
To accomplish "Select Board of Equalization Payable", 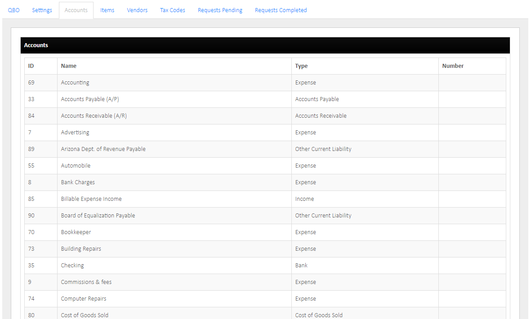I will (x=98, y=215).
